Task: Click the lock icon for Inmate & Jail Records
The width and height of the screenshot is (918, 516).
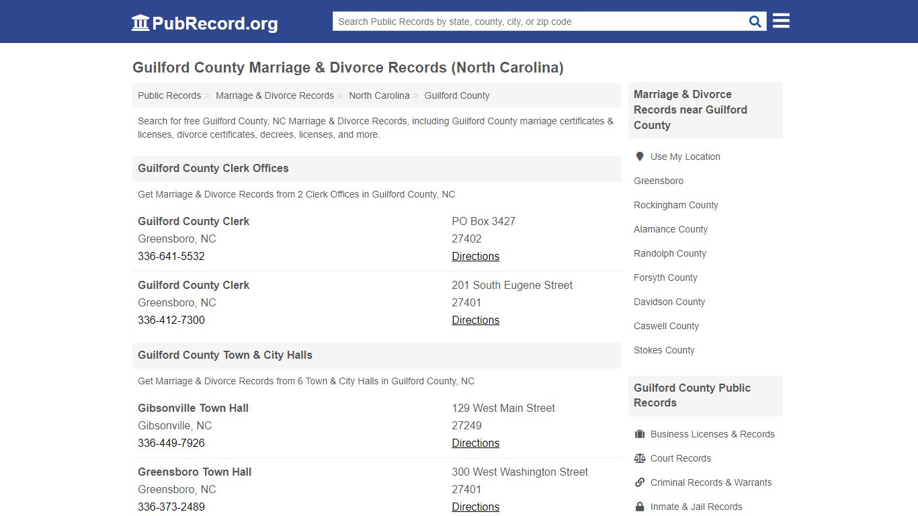Action: click(x=640, y=507)
